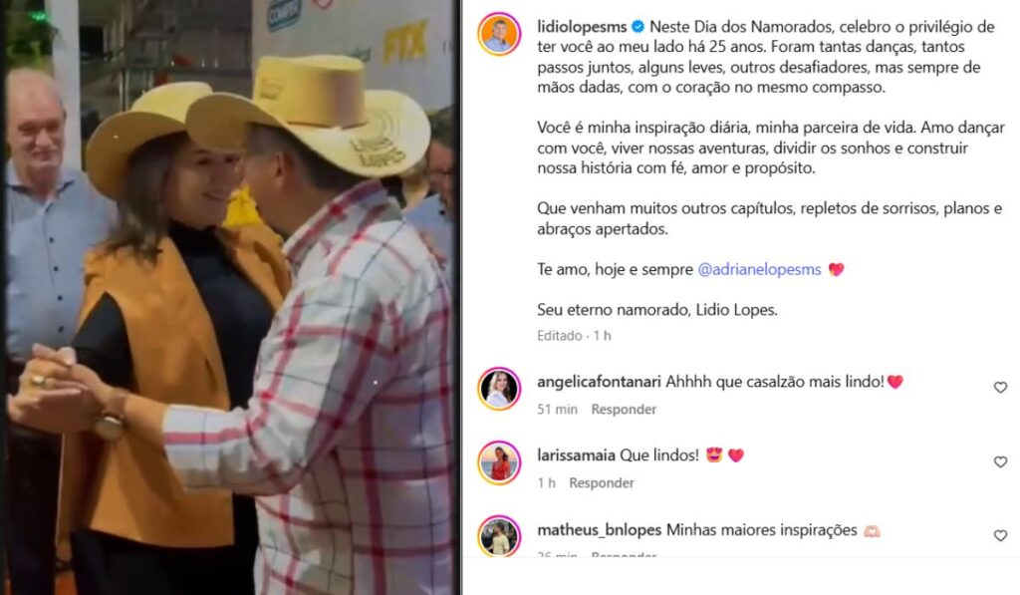Viewport: 1020px width, 595px height.
Task: Open lidiolopesms profile picture avatar
Action: coord(499,34)
